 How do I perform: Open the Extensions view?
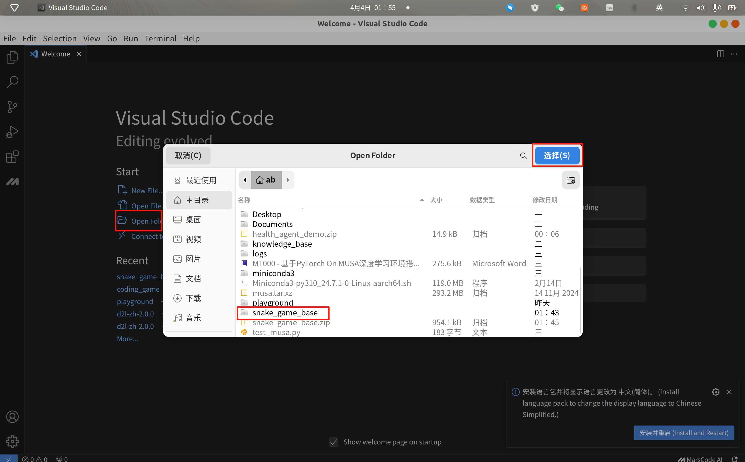(x=12, y=157)
